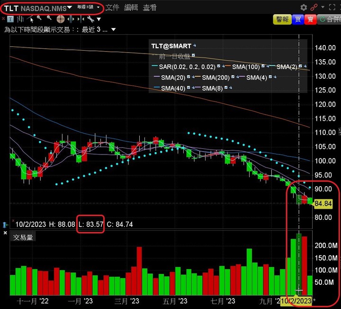Image resolution: width=341 pixels, height=309 pixels.
Task: Open the dropdown arrow beside the chain link
Action: point(323,7)
